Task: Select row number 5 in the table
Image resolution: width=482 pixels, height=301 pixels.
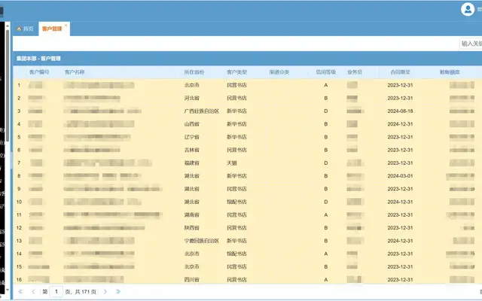Action: (x=19, y=137)
